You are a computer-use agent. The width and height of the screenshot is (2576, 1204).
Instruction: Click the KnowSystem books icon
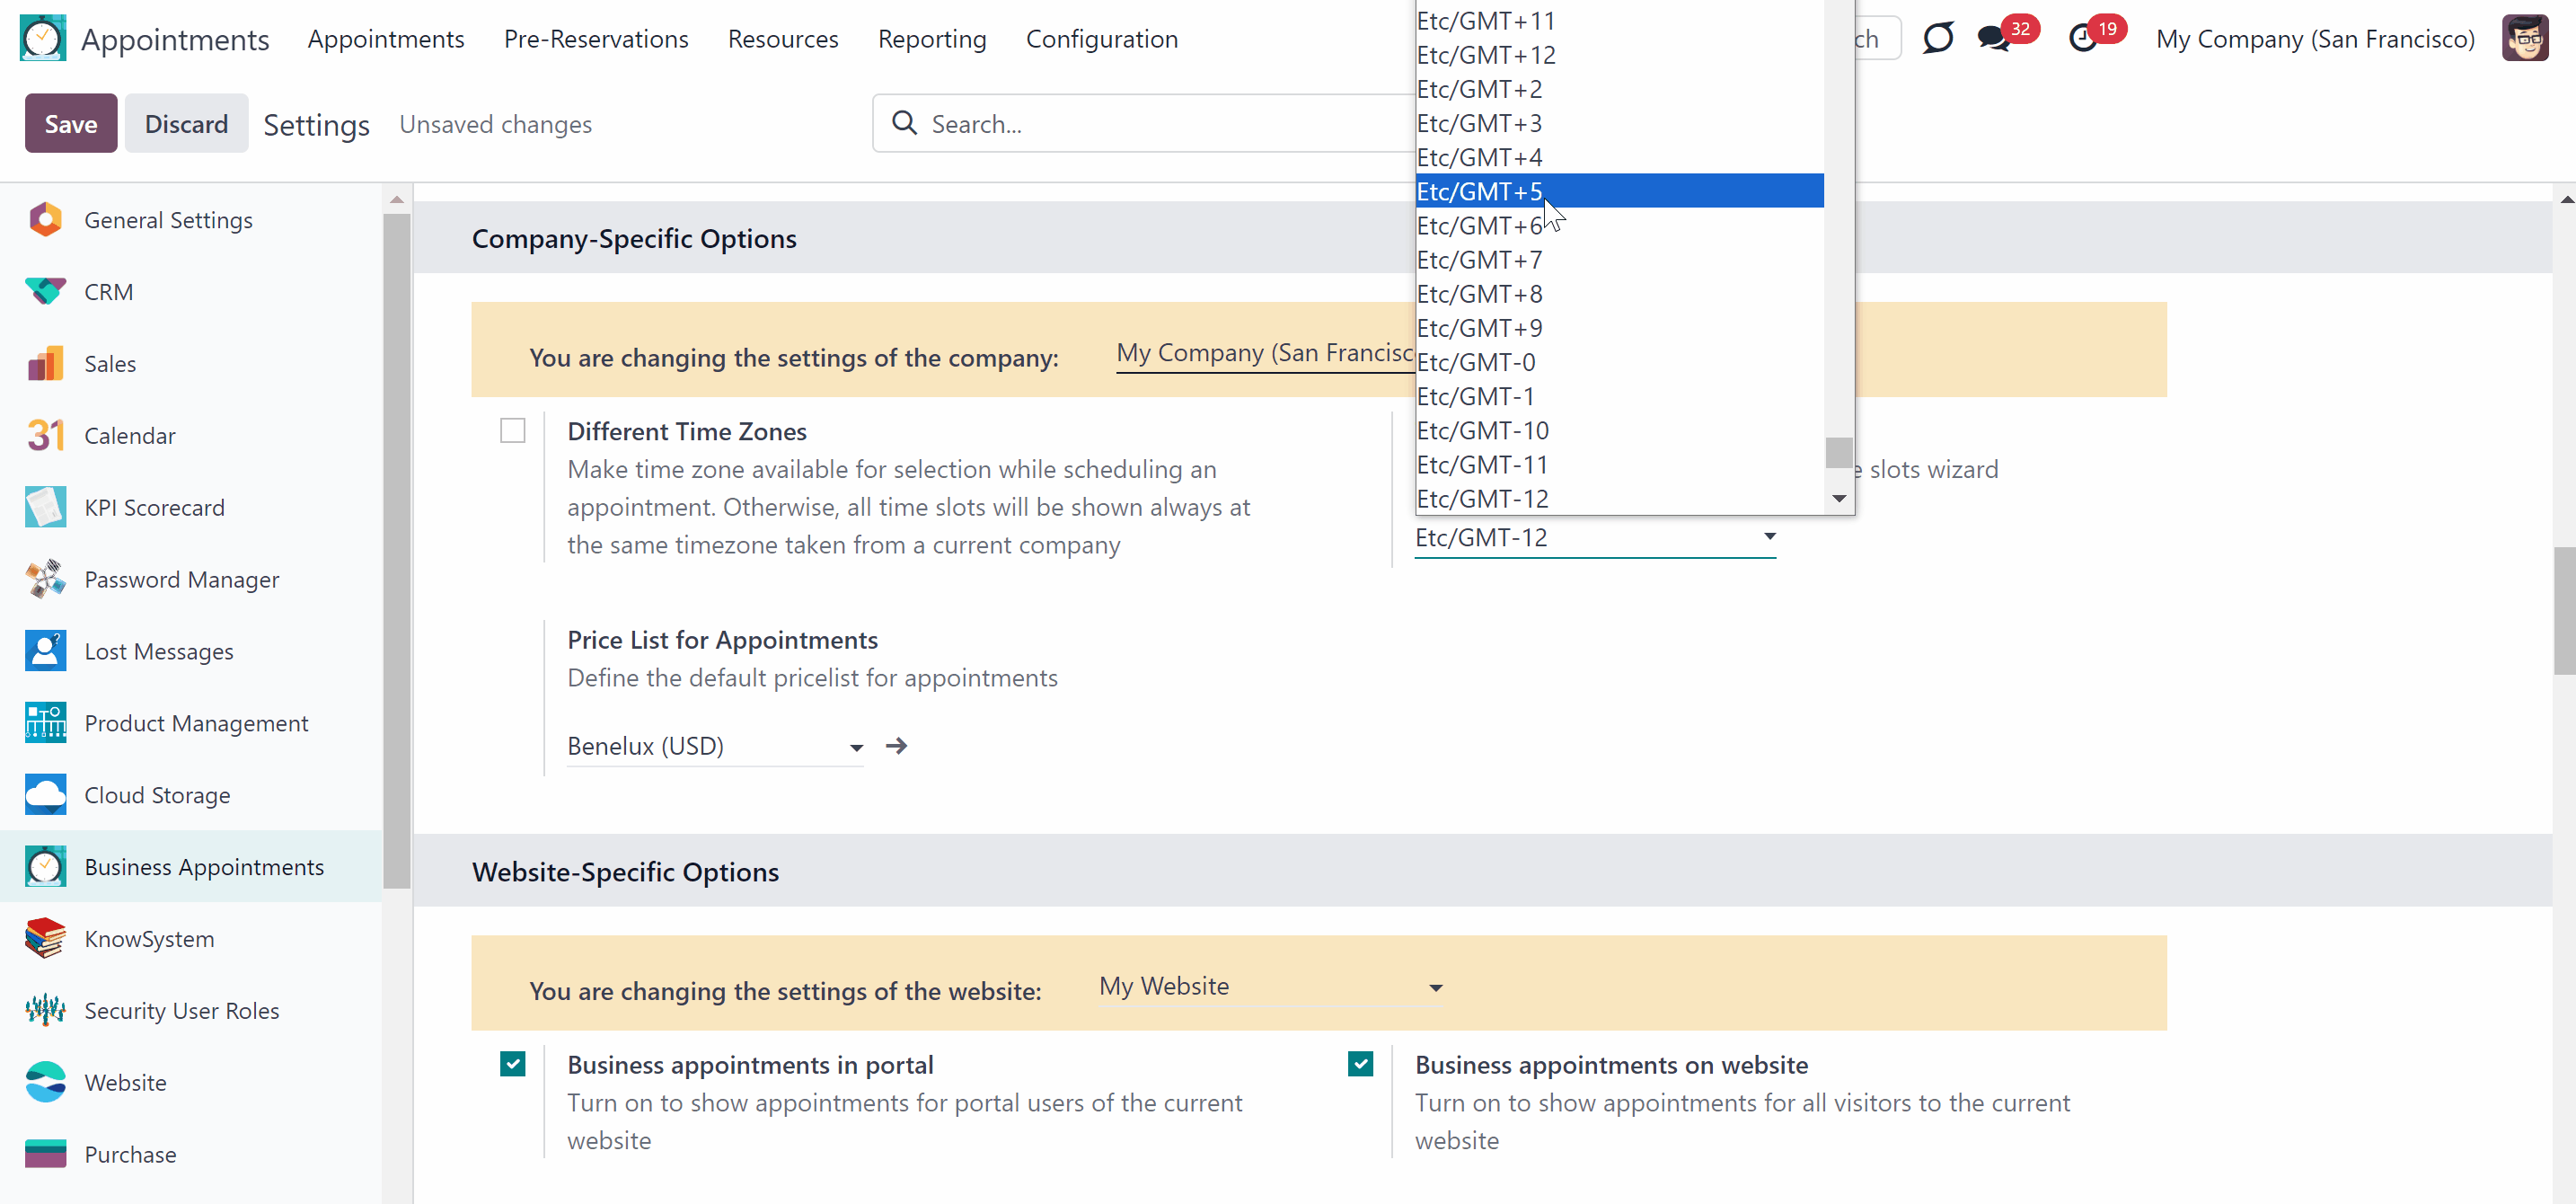coord(45,939)
